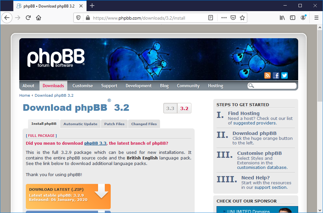Click Download Latest (.ZIP) button
Viewport: 323px width, 213px height.
pyautogui.click(x=68, y=196)
